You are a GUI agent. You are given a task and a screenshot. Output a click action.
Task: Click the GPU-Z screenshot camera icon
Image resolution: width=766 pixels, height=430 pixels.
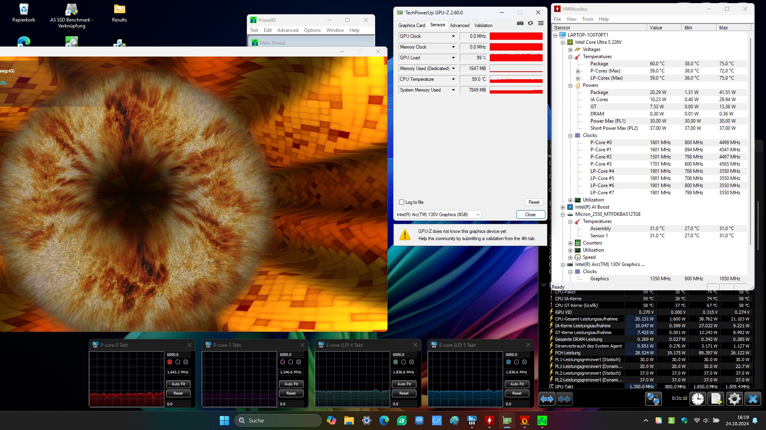[520, 23]
